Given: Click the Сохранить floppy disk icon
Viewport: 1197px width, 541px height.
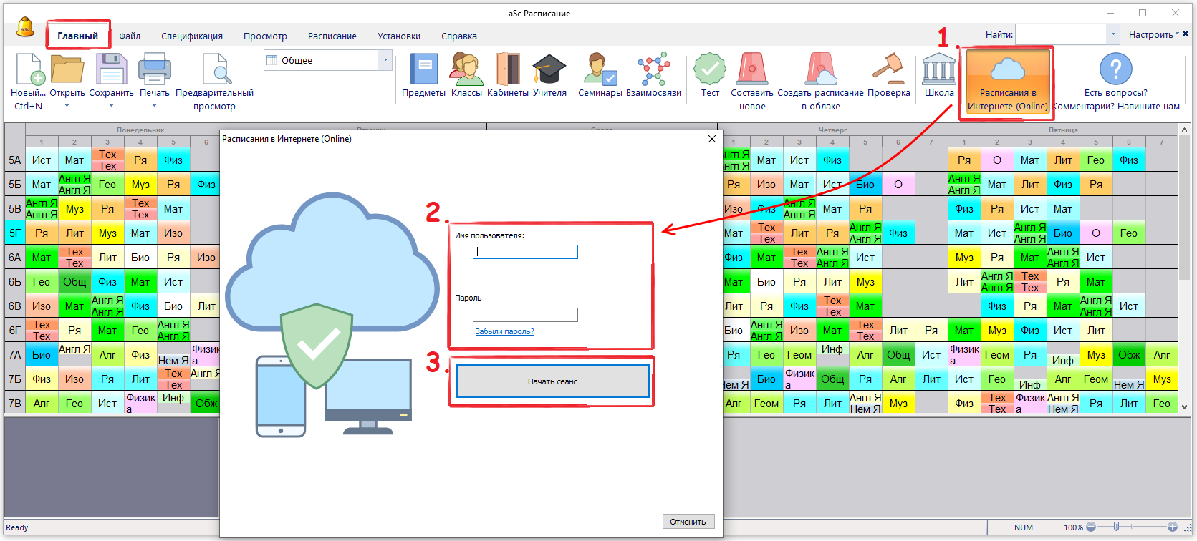Looking at the screenshot, I should [x=111, y=71].
